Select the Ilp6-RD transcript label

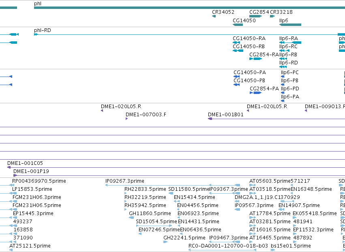289,63
